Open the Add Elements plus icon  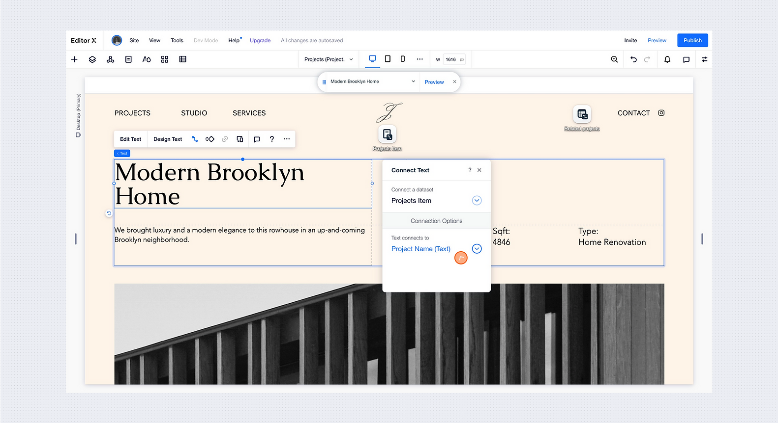74,59
